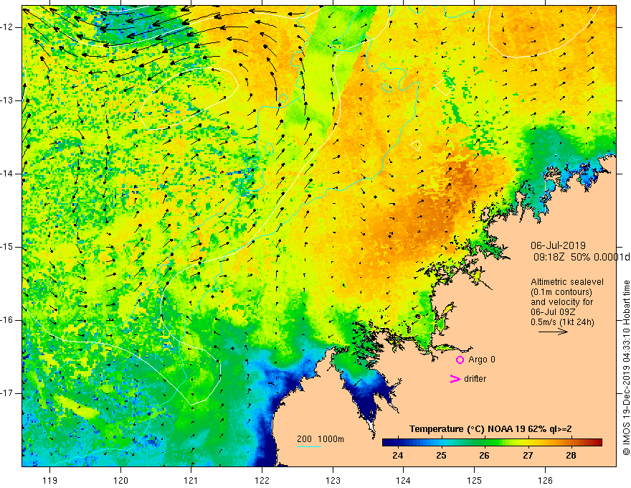The height and width of the screenshot is (488, 631).
Task: Click the IMOS copyright timestamp vertical text
Action: click(x=626, y=368)
